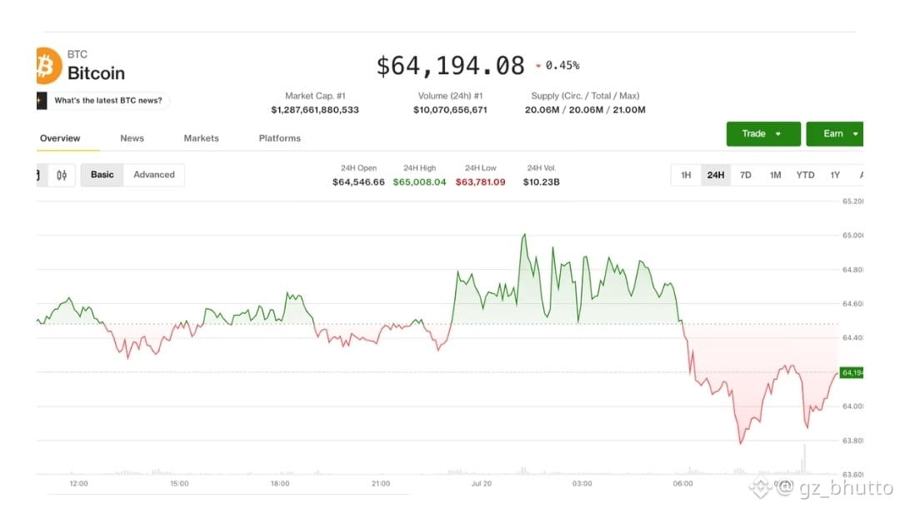Open the News tab

132,138
